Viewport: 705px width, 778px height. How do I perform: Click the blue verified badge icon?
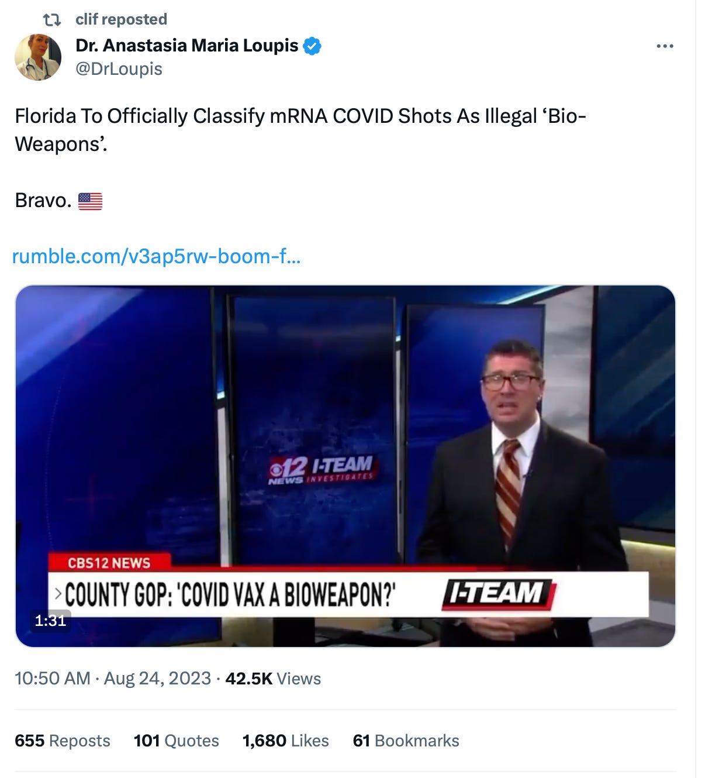click(x=312, y=46)
